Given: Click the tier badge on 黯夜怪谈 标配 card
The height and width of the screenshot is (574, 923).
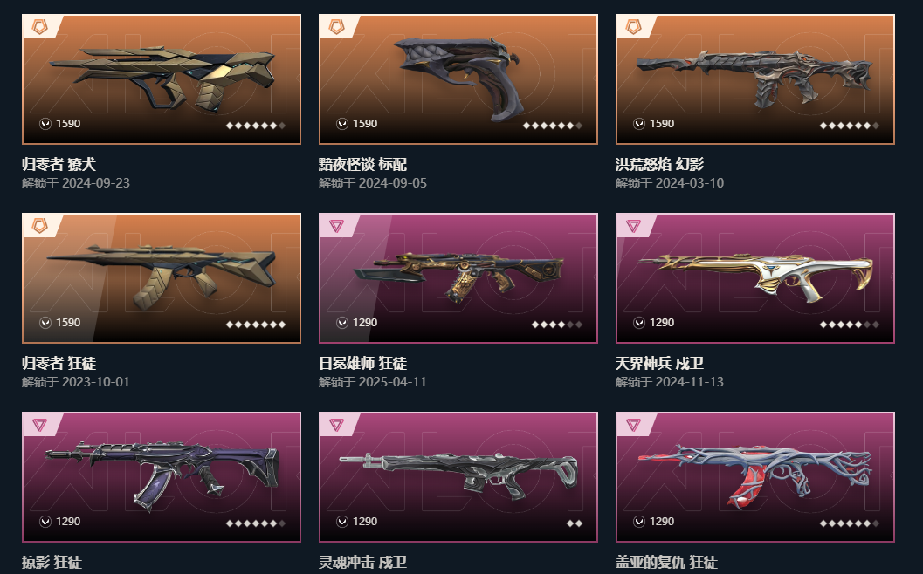Looking at the screenshot, I should pos(336,26).
